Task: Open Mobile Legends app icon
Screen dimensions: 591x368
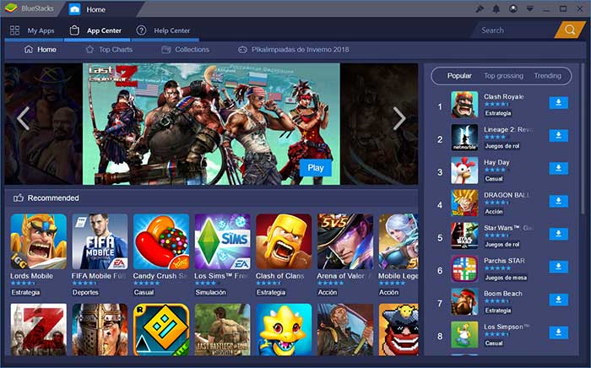Action: tap(399, 241)
